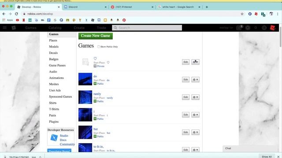Select Shirts in the sidebar
The width and height of the screenshot is (282, 158).
[53, 103]
